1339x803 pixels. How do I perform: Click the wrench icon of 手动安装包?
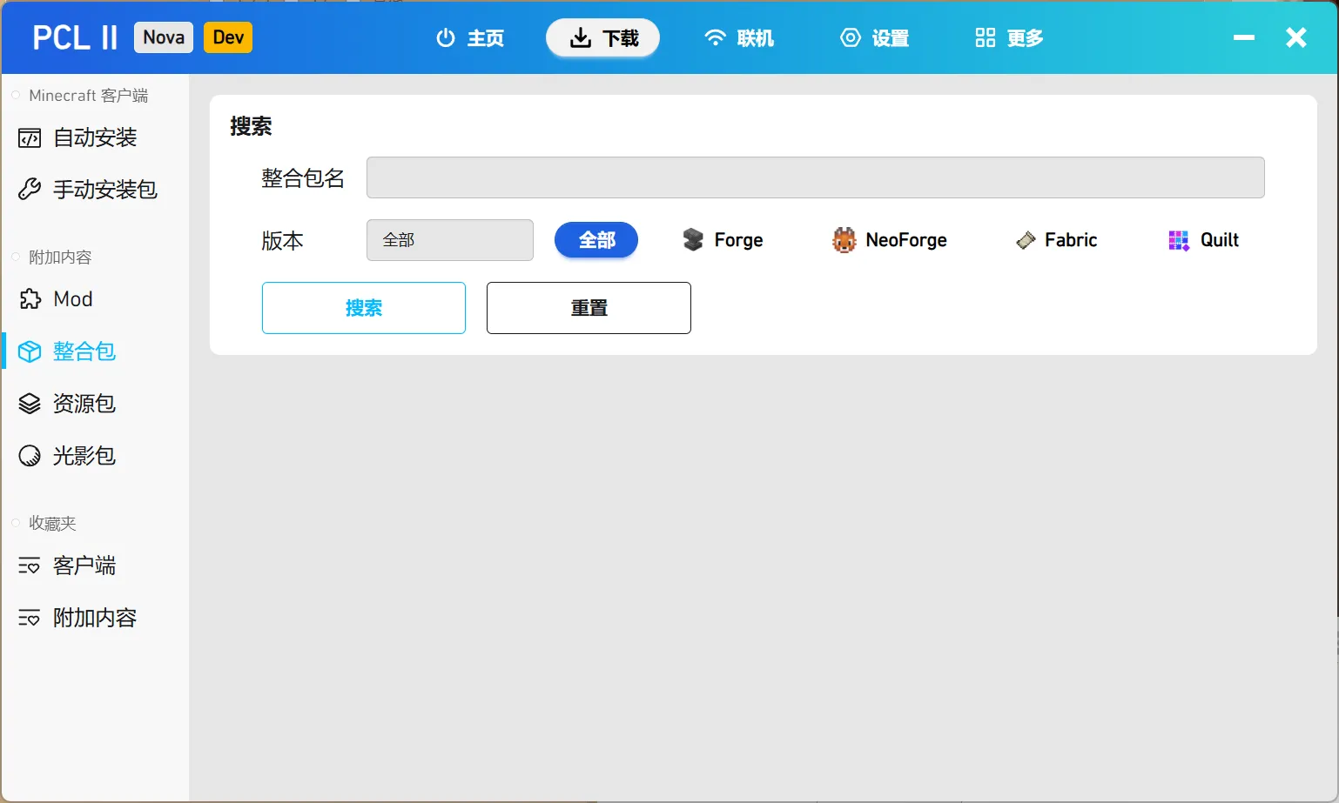pos(30,190)
